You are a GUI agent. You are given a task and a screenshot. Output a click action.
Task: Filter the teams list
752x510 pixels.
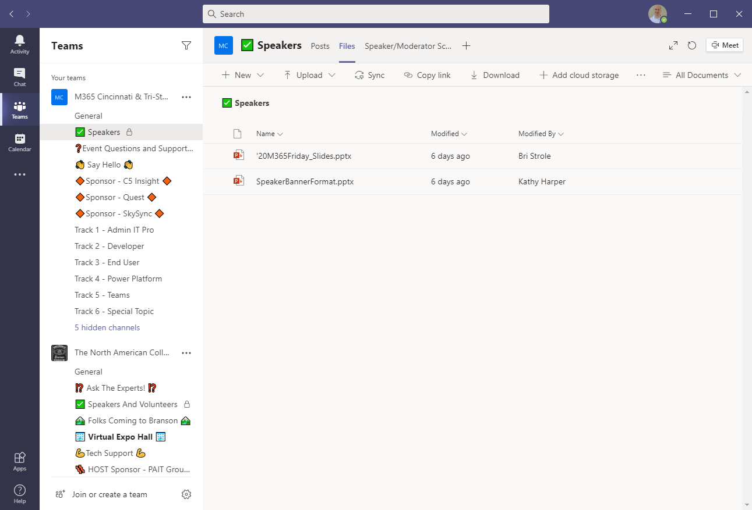186,45
